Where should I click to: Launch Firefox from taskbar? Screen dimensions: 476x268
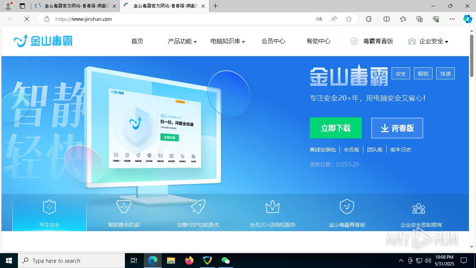(189, 261)
